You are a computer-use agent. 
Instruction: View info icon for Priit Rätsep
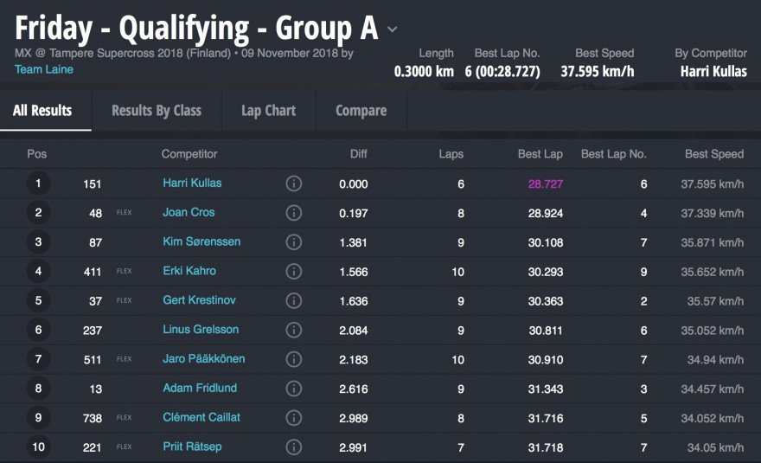(x=294, y=447)
